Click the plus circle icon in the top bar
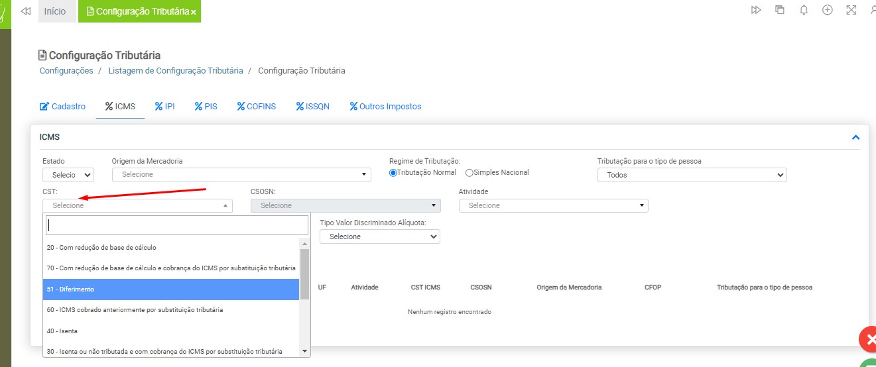The height and width of the screenshot is (367, 876). (828, 10)
